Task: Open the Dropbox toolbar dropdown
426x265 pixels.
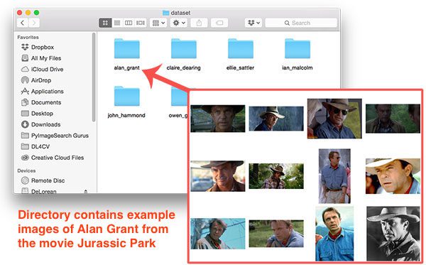Action: tap(253, 23)
